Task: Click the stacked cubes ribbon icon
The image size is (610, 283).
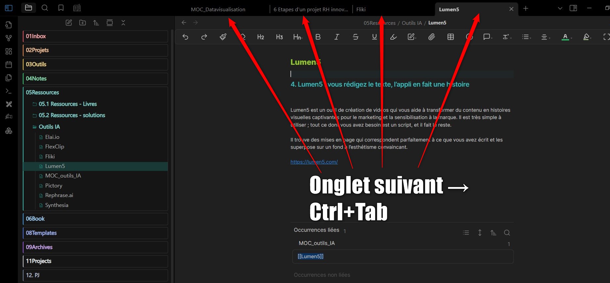Action: pyautogui.click(x=9, y=131)
